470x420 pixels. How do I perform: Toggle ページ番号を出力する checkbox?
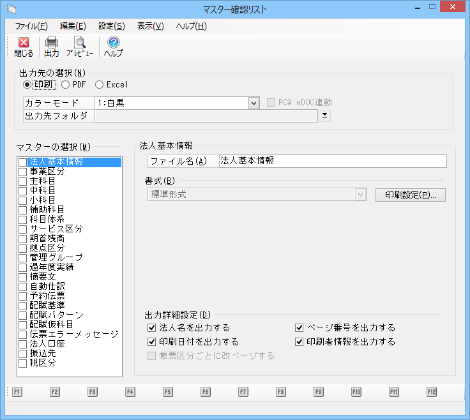click(x=299, y=327)
